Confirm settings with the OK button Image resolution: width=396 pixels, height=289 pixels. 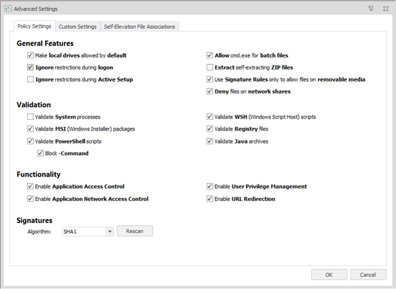[329, 275]
